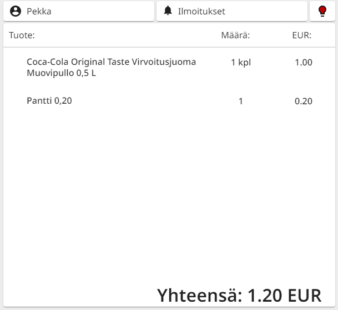Click the Määrä column header
Viewport: 338px width, 310px height.
pyautogui.click(x=235, y=36)
